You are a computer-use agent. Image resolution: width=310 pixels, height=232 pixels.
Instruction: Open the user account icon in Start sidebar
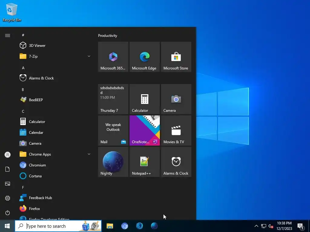coord(8,155)
